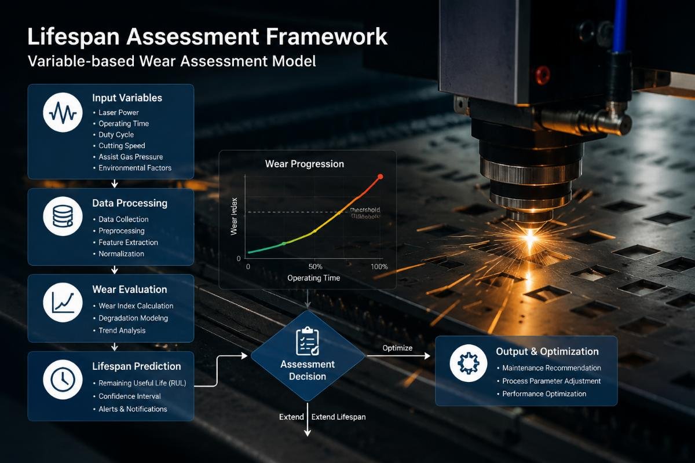Viewport: 695px width, 463px height.
Task: Click the Feature Extraction item
Action: pyautogui.click(x=128, y=242)
